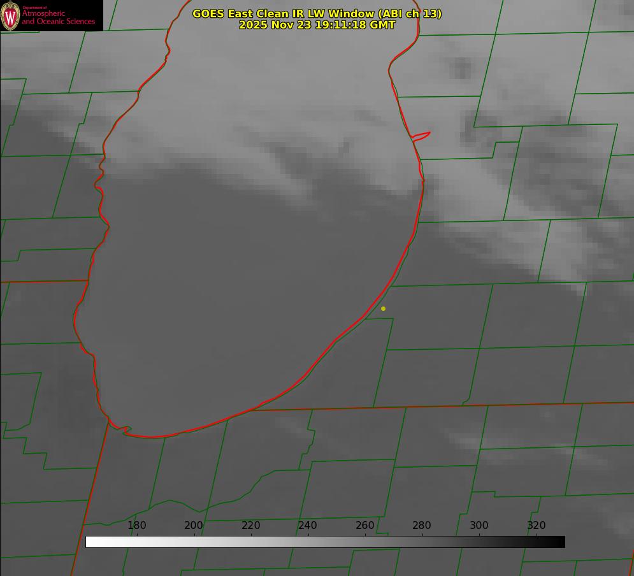
Task: Click the 240 colorbar tick label
Action: point(308,525)
